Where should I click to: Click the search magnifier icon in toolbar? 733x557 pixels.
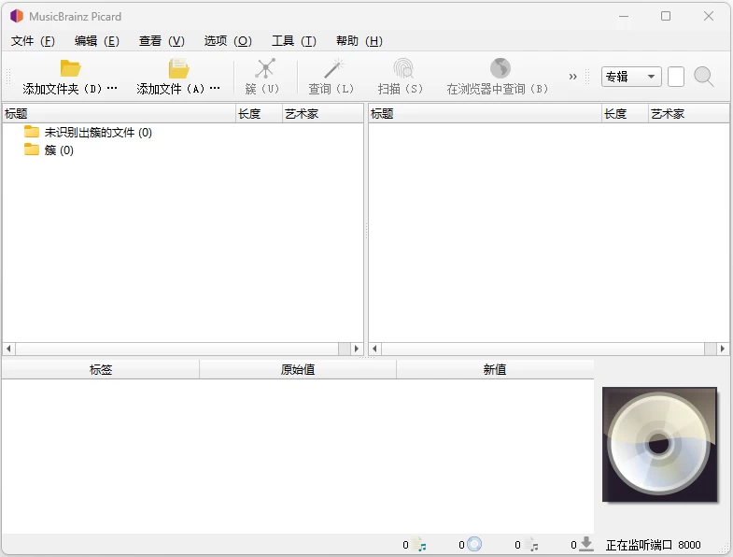[703, 77]
